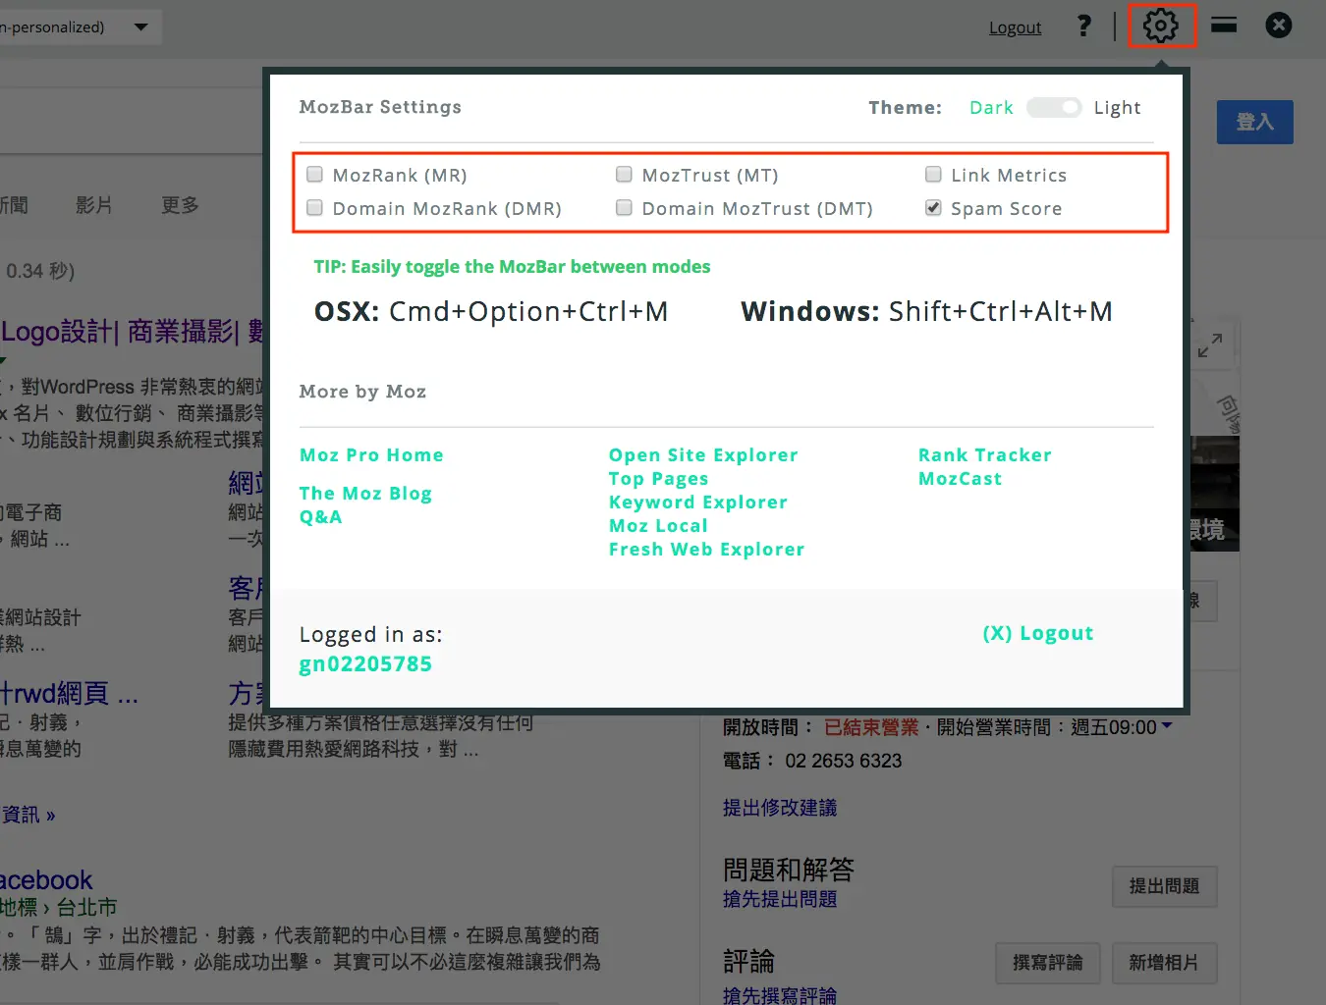Select the Dark theme label

(991, 108)
